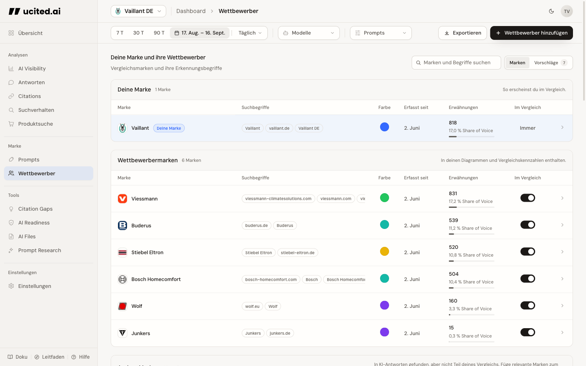Click the ucited.ai logo
The height and width of the screenshot is (366, 586).
[35, 11]
